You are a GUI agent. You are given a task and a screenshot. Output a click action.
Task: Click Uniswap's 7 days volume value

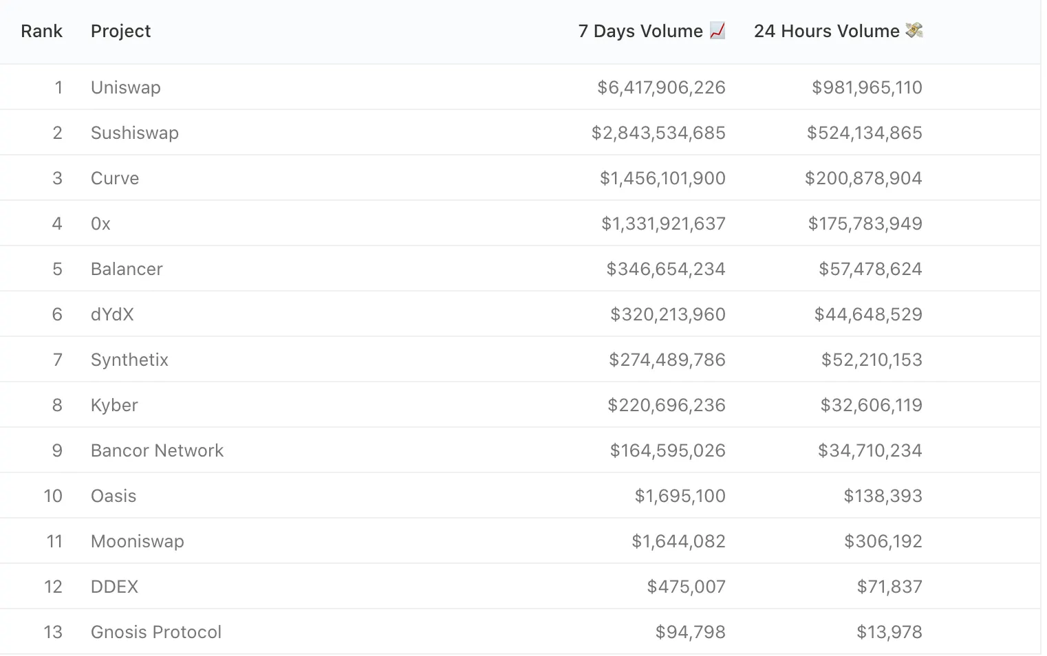(660, 87)
